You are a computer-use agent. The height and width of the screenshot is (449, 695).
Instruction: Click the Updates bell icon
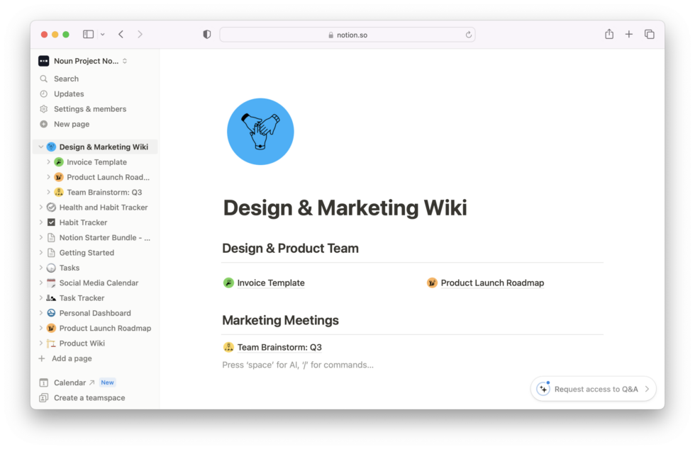tap(44, 93)
